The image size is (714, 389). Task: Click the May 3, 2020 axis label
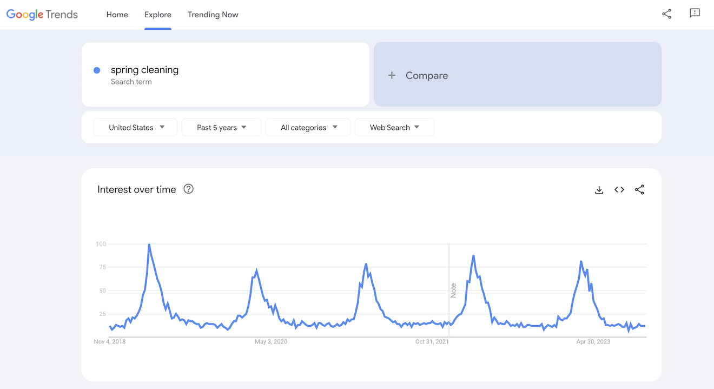coord(271,341)
